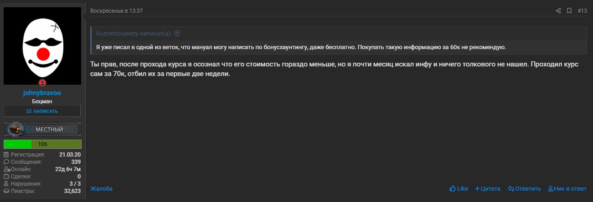Insert nickname with Ник в ответ
Viewport: 593px width, 202px height.
point(567,188)
